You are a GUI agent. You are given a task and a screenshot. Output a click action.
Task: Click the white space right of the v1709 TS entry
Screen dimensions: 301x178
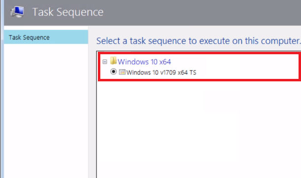pyautogui.click(x=247, y=72)
